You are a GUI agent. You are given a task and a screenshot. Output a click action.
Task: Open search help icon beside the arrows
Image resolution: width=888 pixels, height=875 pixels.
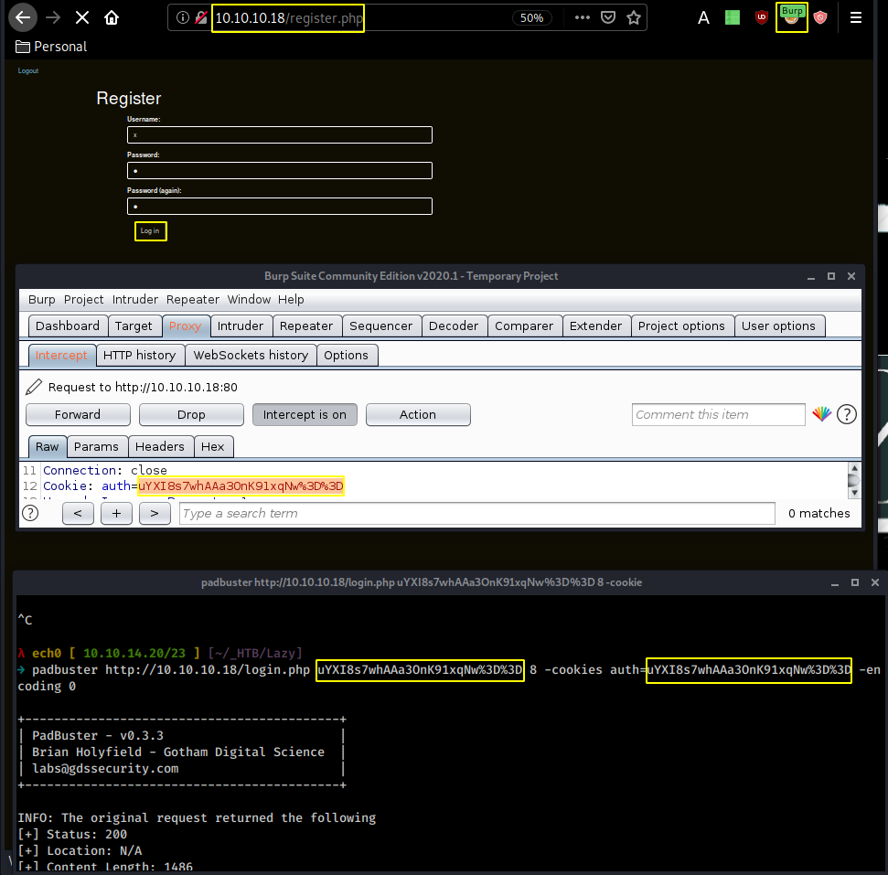(30, 513)
